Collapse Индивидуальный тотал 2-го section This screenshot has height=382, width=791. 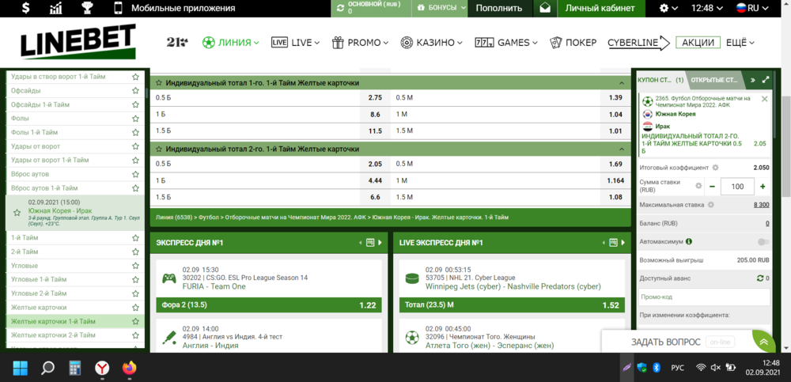(x=621, y=149)
